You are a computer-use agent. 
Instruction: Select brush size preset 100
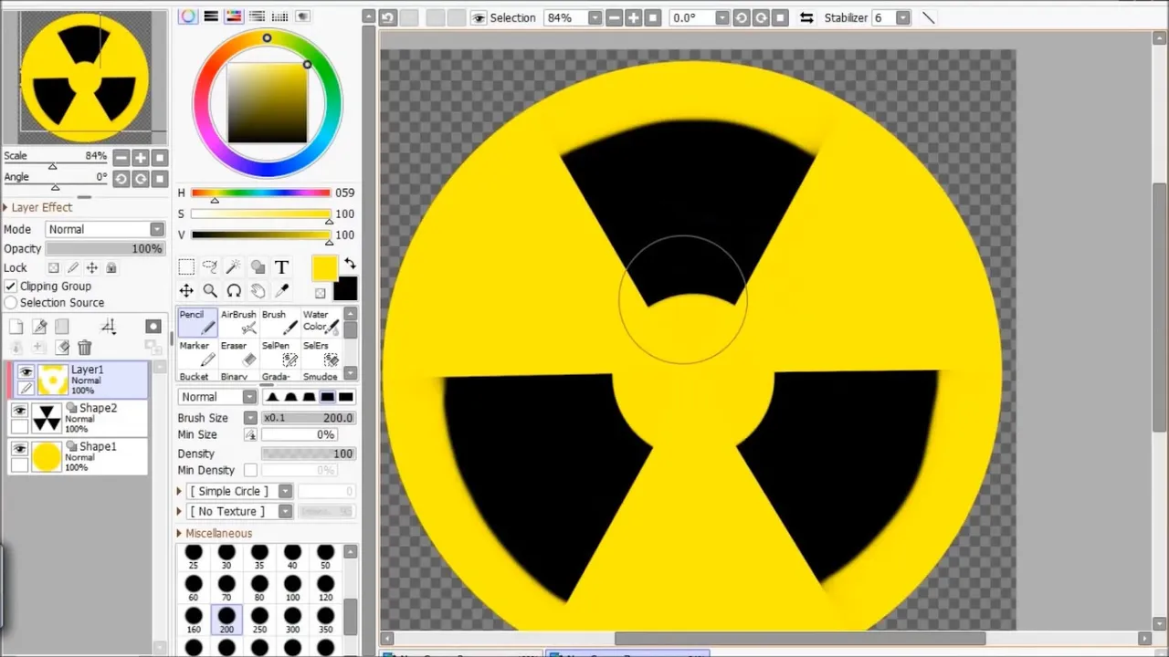coord(292,589)
